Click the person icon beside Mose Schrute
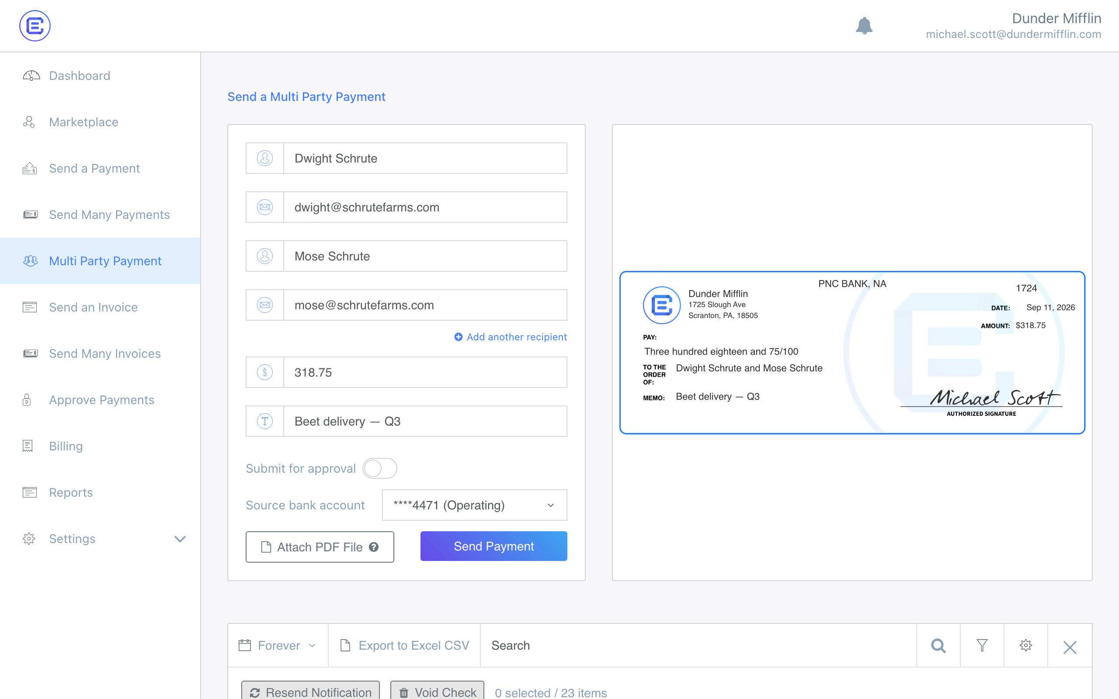The image size is (1119, 699). coord(264,256)
